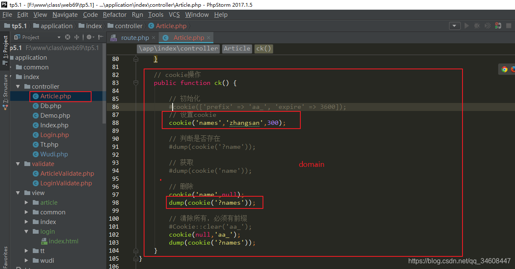The width and height of the screenshot is (515, 269).
Task: Toggle the Favorites tool window
Action: point(5,255)
